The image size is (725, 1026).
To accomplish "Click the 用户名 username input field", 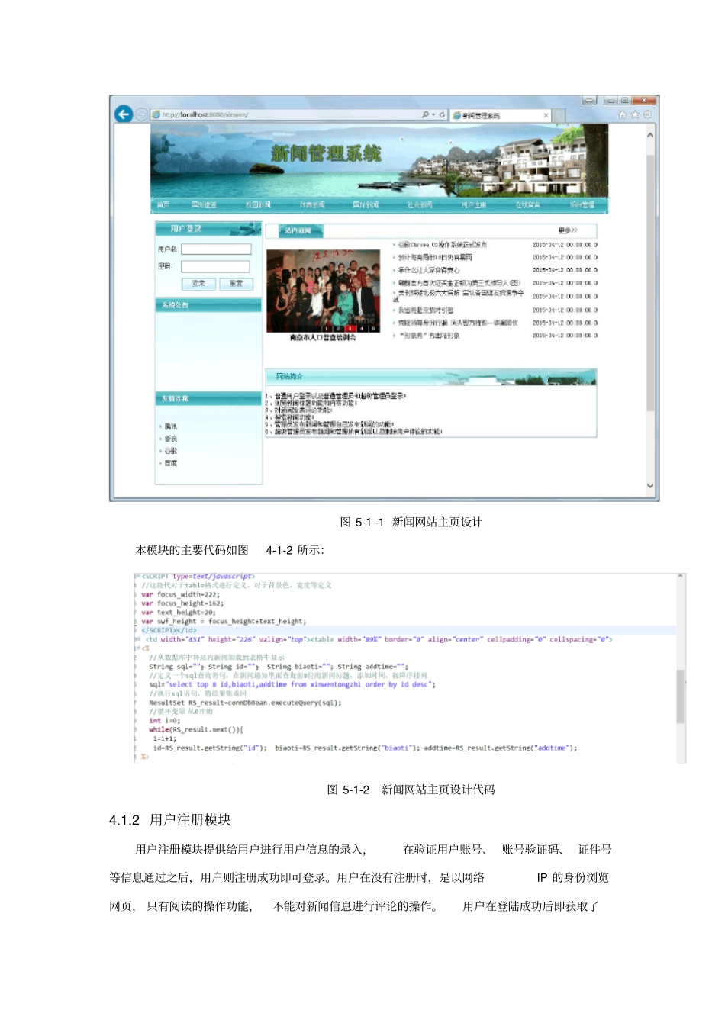I will 216,249.
